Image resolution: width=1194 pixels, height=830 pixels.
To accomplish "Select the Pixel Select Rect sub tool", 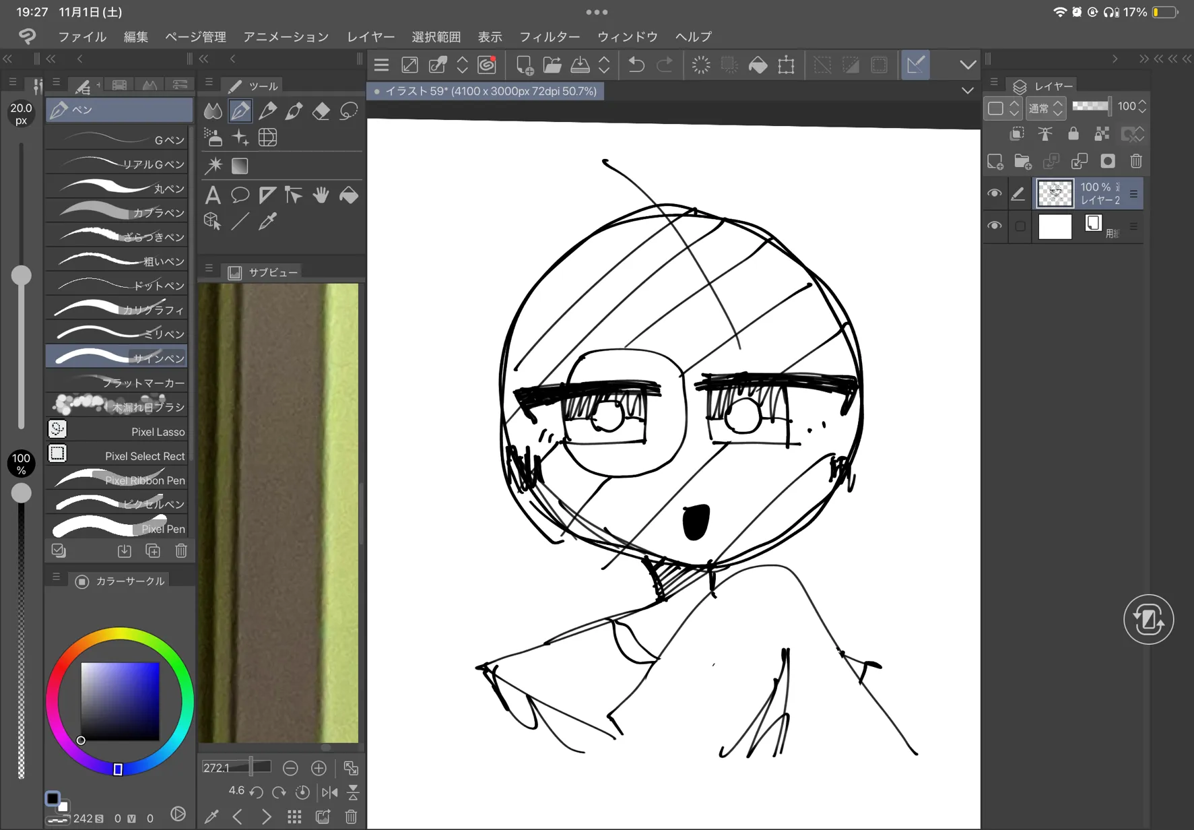I will point(117,455).
